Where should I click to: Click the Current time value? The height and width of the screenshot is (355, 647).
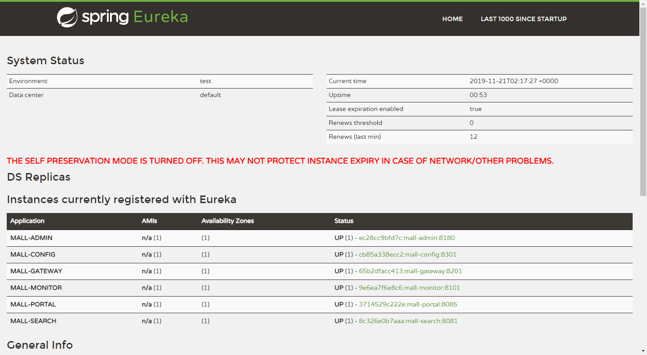tap(514, 81)
